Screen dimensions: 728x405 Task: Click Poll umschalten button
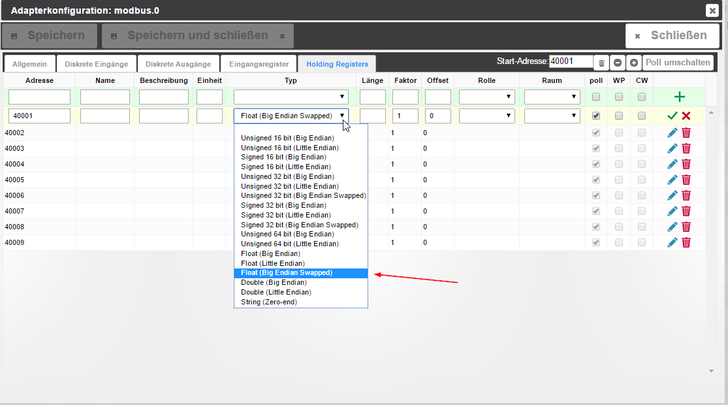coord(678,63)
